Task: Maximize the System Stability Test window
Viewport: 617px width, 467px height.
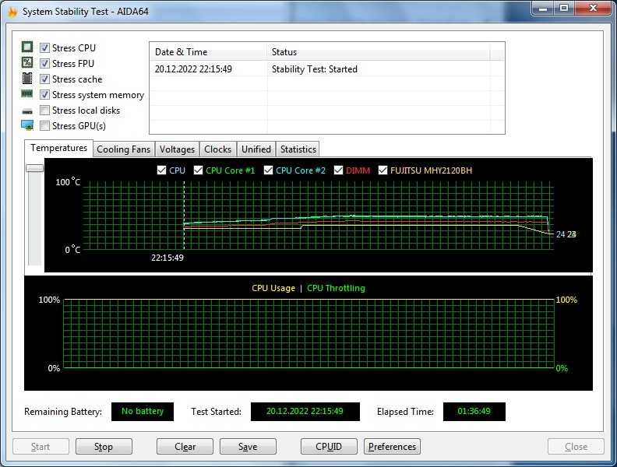Action: point(564,9)
